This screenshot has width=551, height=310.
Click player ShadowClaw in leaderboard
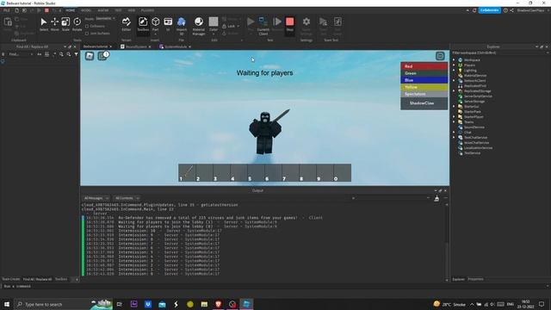coord(424,103)
